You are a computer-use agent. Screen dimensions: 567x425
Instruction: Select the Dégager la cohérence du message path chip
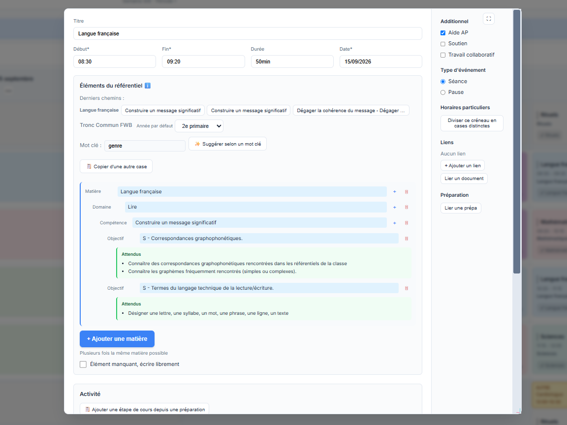351,111
